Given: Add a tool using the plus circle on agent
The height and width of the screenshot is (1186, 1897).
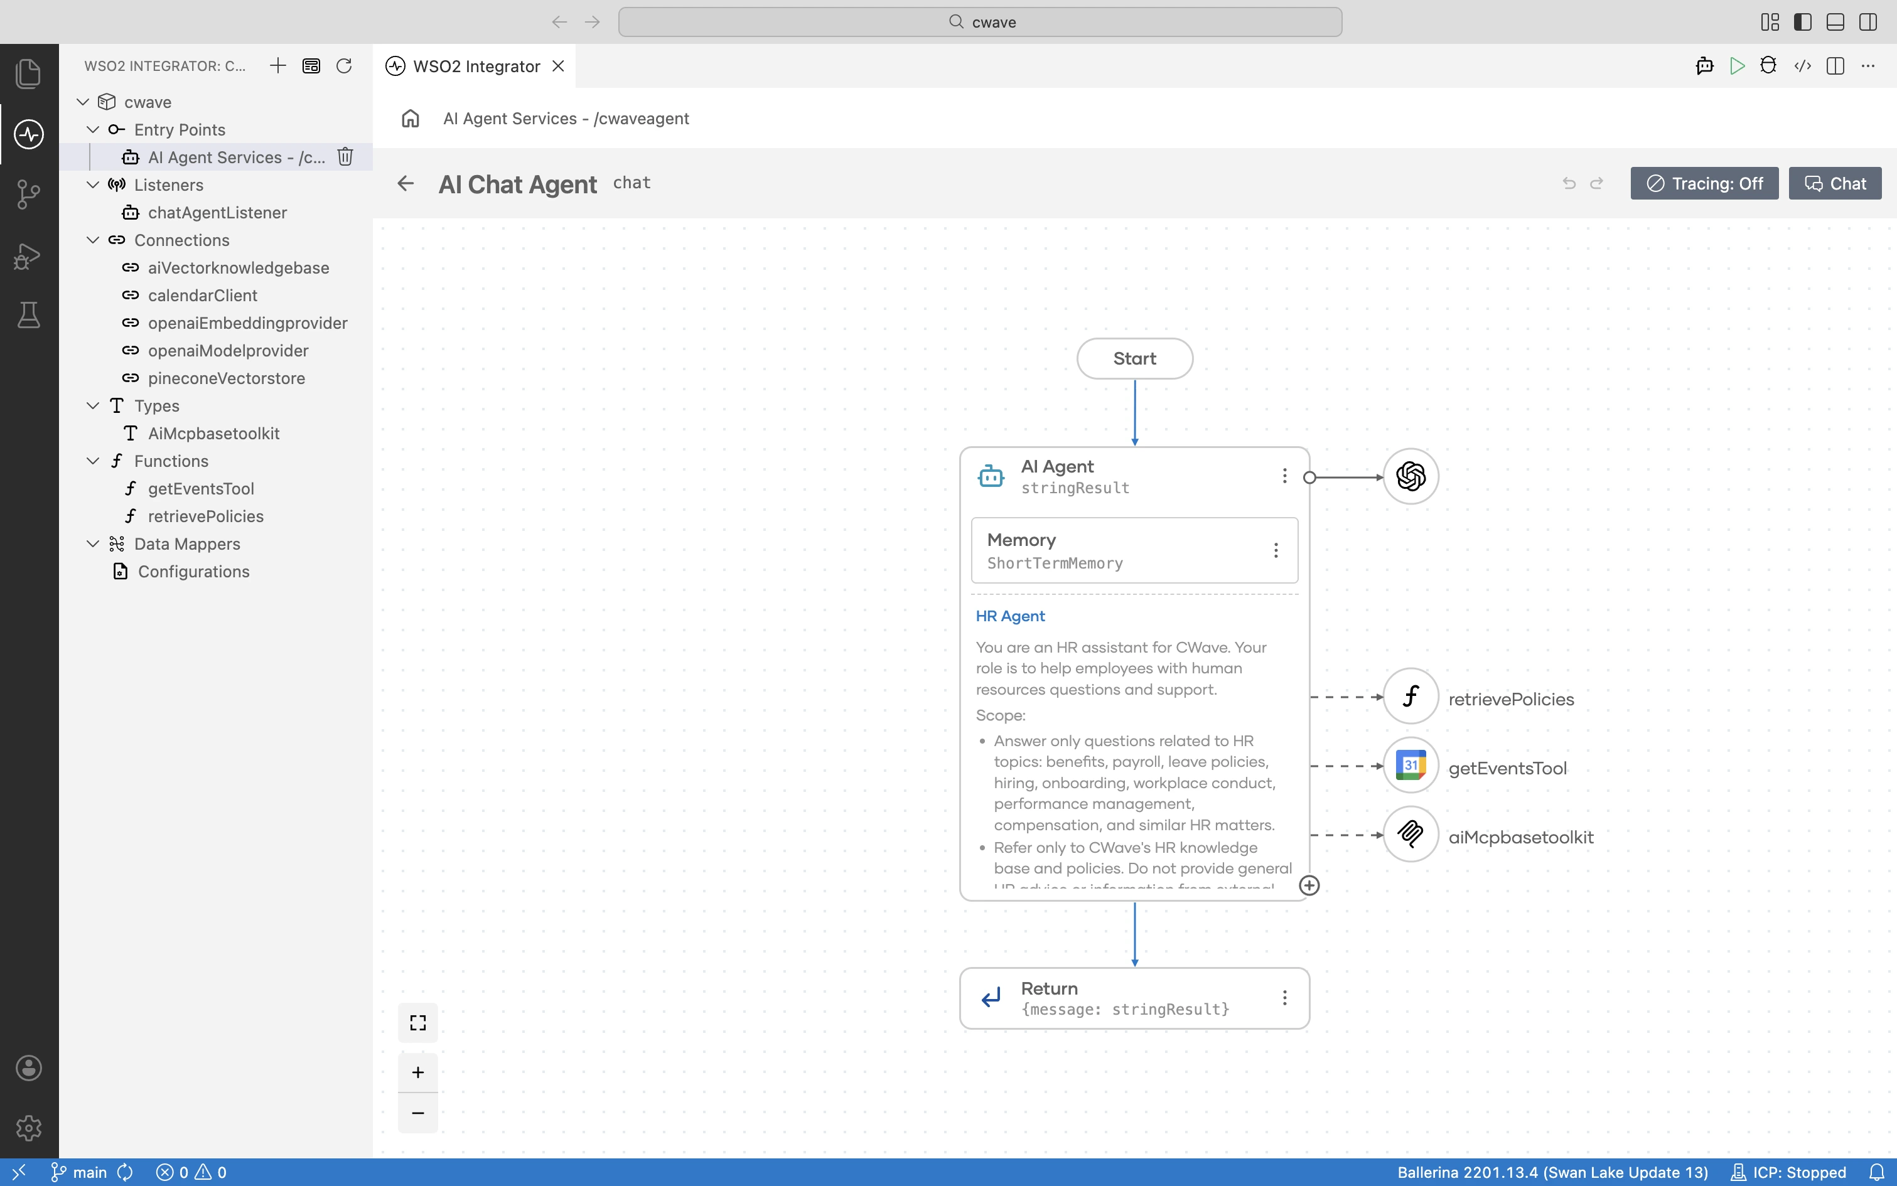Looking at the screenshot, I should (1309, 885).
